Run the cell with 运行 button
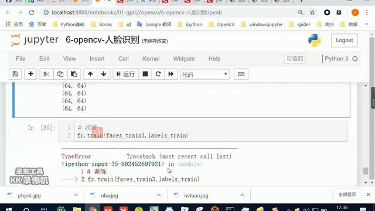 pyautogui.click(x=126, y=74)
